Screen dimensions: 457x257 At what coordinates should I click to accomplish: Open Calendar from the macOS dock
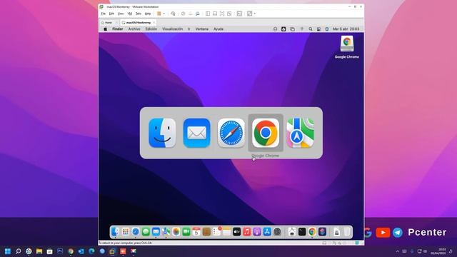(196, 232)
